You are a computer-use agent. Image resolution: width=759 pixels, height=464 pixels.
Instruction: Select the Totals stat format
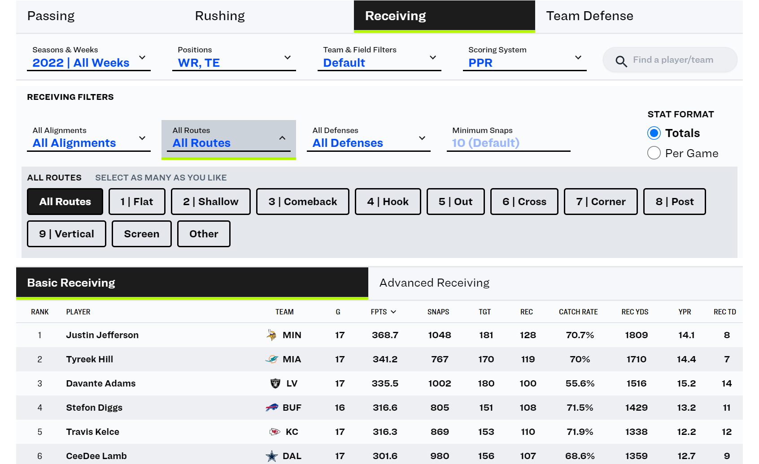(x=654, y=133)
